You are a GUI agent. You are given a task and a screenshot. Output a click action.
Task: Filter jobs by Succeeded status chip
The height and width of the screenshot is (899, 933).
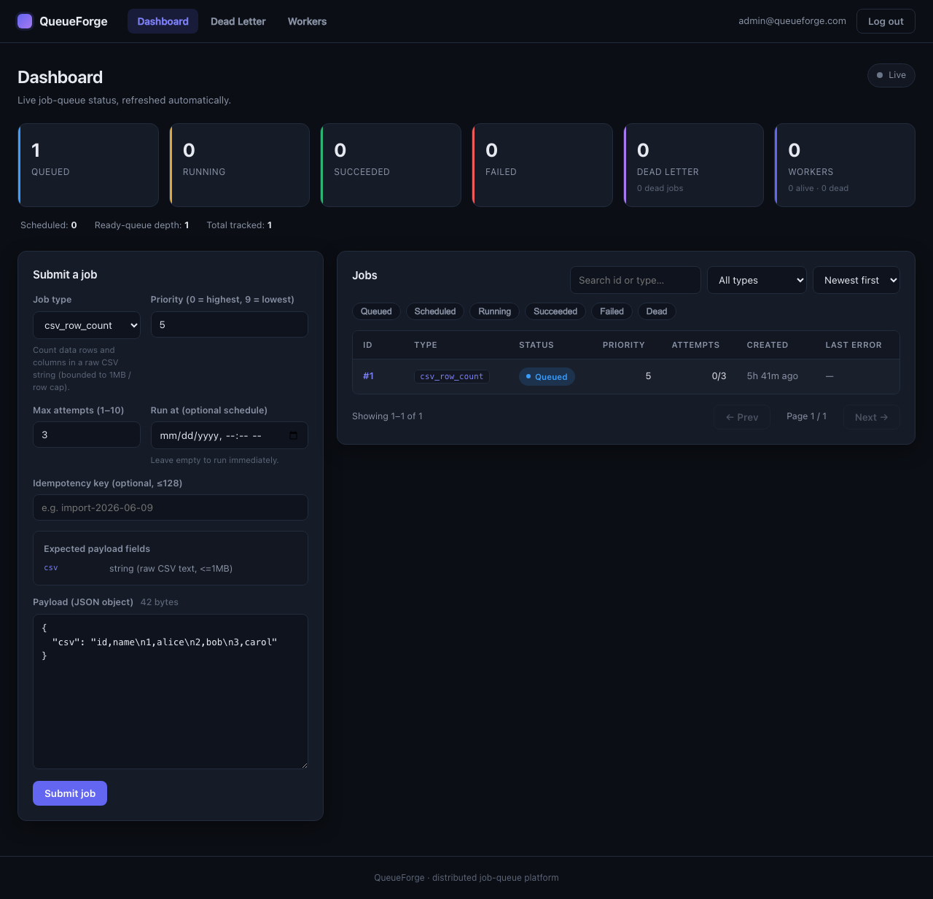[x=555, y=311]
